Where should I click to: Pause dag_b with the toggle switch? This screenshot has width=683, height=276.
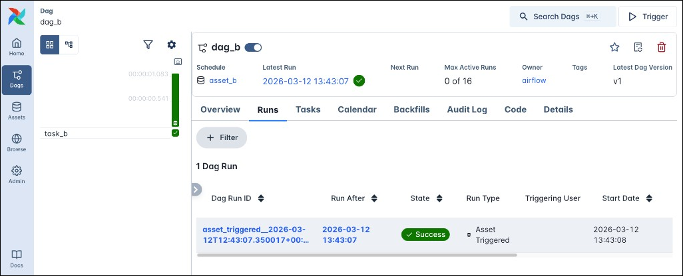[x=253, y=47]
